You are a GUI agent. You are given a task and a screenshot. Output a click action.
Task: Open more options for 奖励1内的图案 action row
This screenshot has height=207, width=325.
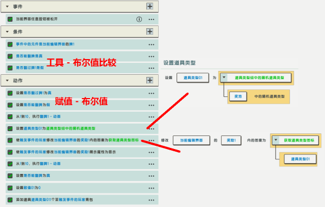(x=151, y=140)
